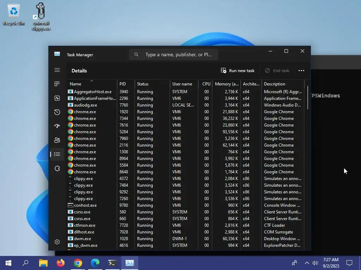Screen dimensions: 361x270
Task: Select csrss.exe with PID 580
Action: coord(185,212)
